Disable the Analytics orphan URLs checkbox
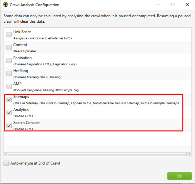Screen dimensions: 195x184 coord(9,113)
